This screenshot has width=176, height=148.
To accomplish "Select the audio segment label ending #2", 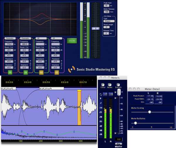I will click(x=9, y=89).
